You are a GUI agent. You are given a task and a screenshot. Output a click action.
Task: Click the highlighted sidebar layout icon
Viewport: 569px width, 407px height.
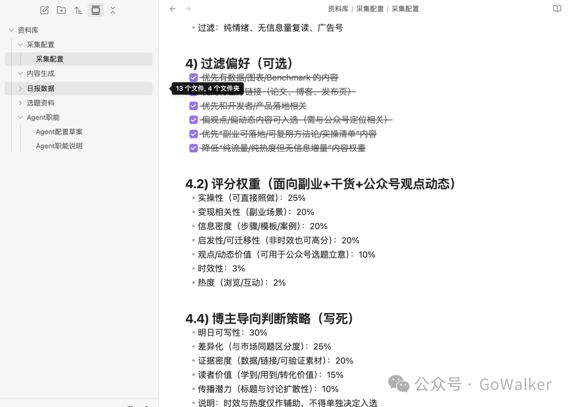(x=95, y=9)
